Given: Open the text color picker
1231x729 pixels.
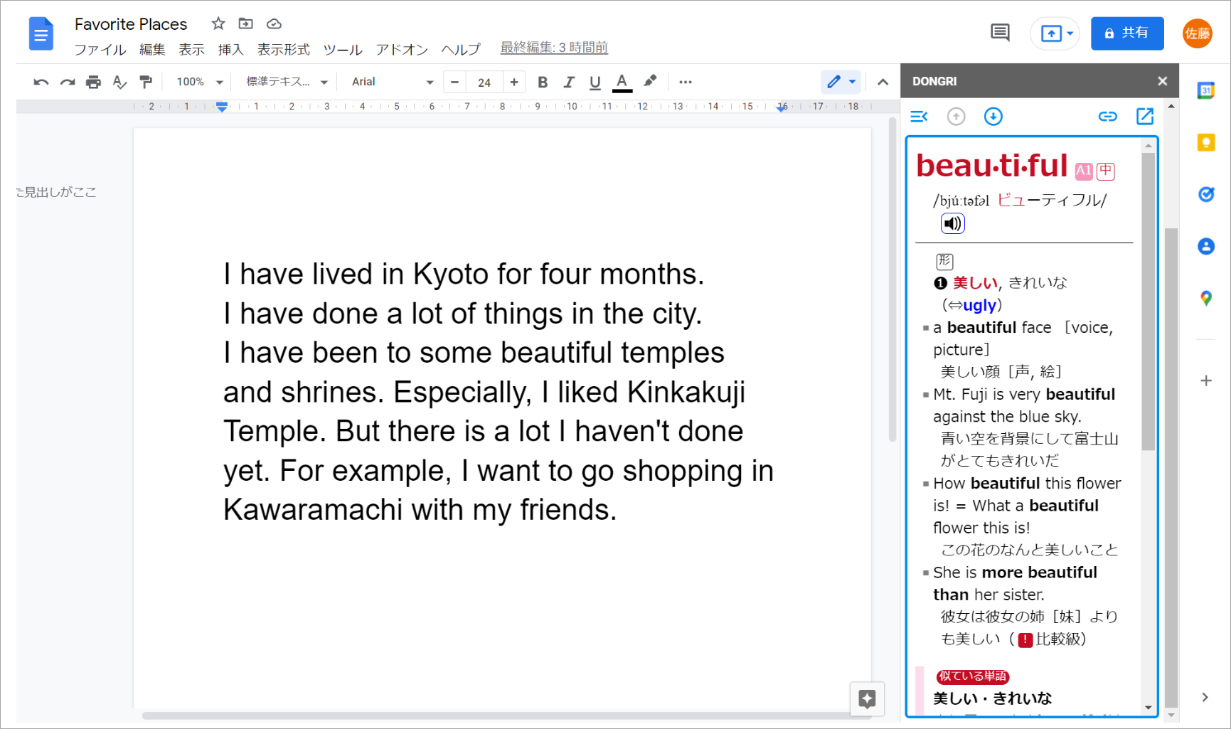Looking at the screenshot, I should click(622, 83).
